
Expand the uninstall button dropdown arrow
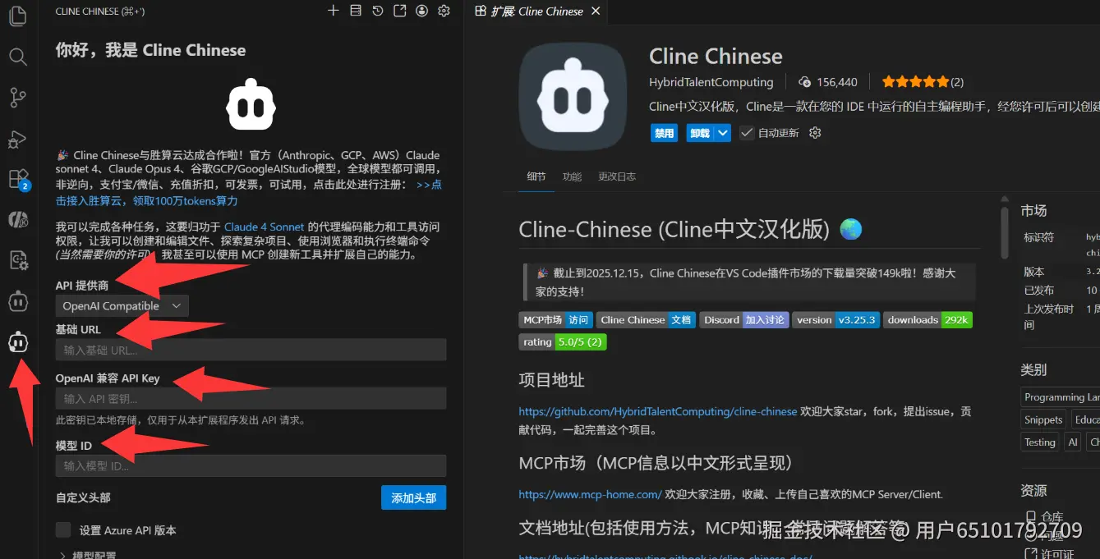(x=722, y=133)
